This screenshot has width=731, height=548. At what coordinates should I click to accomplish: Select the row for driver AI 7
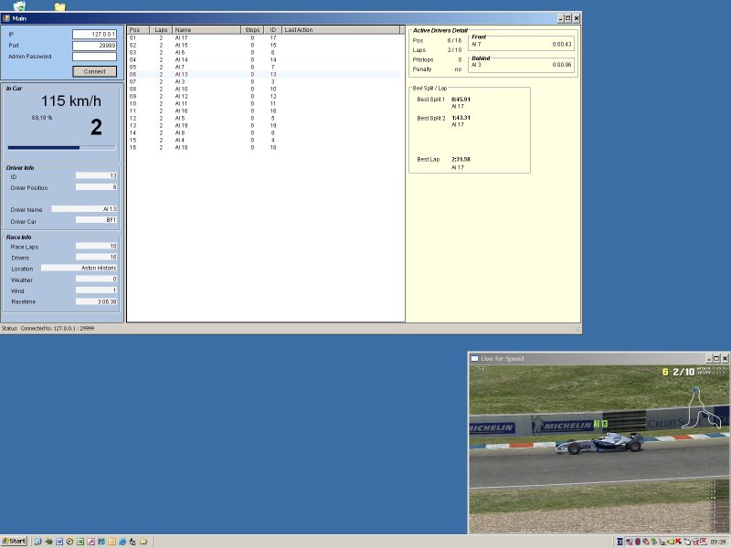(263, 67)
